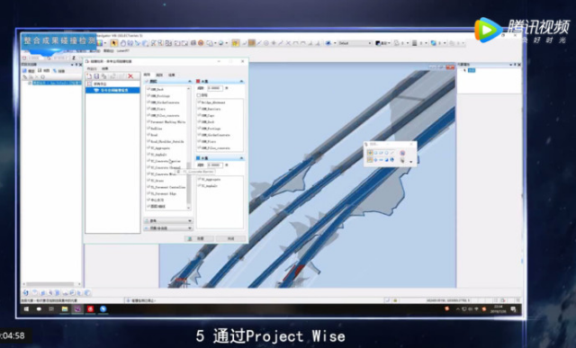Click the round orange toolbar icon

pos(201,43)
